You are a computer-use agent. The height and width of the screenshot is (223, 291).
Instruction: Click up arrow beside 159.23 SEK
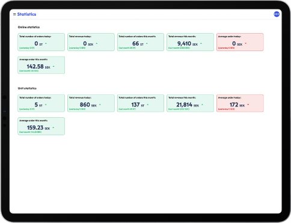(54, 127)
